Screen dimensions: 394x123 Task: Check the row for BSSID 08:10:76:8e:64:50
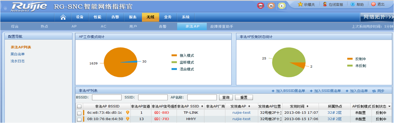[x=79, y=119]
